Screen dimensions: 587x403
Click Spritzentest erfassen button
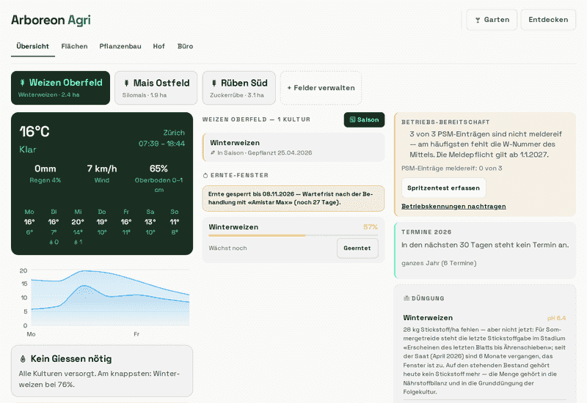tap(444, 188)
